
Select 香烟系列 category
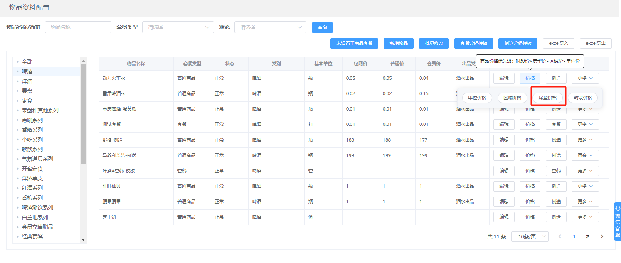coord(32,130)
